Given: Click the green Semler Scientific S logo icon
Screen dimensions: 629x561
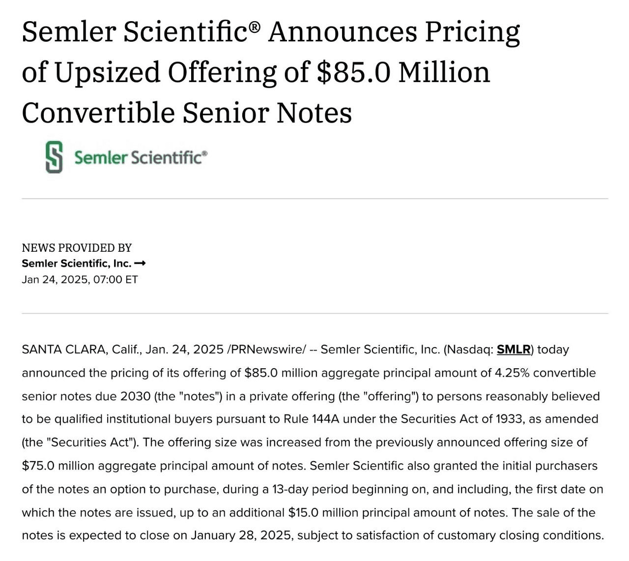Looking at the screenshot, I should (x=54, y=157).
